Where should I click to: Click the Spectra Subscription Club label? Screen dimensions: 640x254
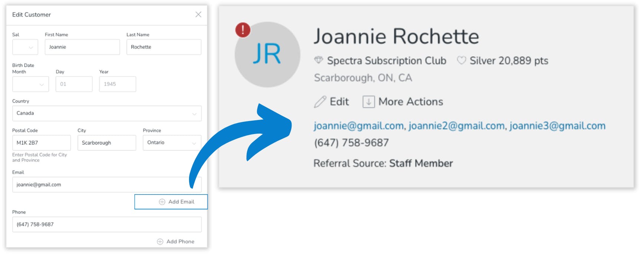click(387, 61)
